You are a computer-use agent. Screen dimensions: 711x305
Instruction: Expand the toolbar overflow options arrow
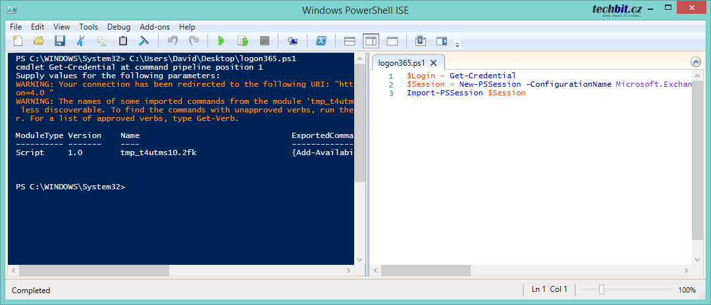coord(457,45)
